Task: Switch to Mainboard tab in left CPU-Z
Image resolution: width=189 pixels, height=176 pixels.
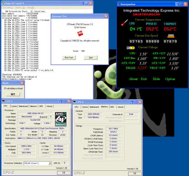Action: pyautogui.click(x=23, y=106)
